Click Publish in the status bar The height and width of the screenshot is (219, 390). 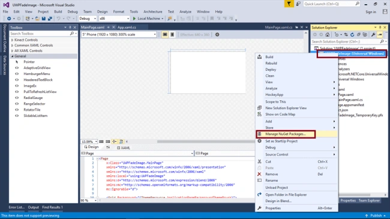coord(376,215)
